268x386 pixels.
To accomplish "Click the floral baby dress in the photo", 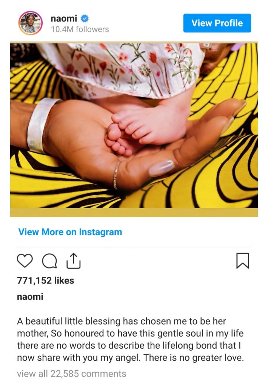I will click(x=121, y=68).
